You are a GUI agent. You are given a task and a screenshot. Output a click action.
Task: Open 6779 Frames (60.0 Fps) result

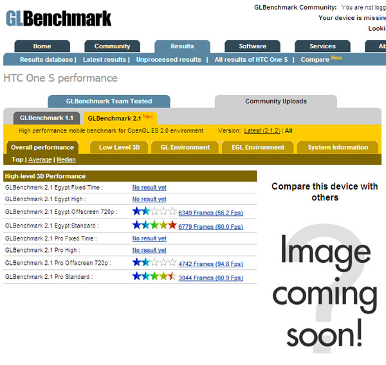tap(210, 227)
